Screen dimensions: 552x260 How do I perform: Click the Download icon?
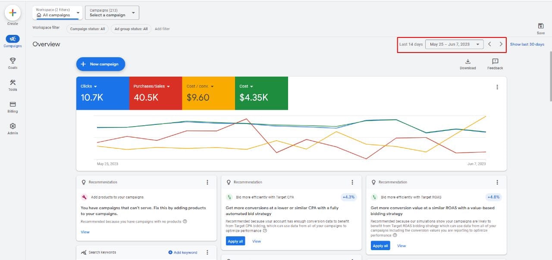(x=467, y=62)
